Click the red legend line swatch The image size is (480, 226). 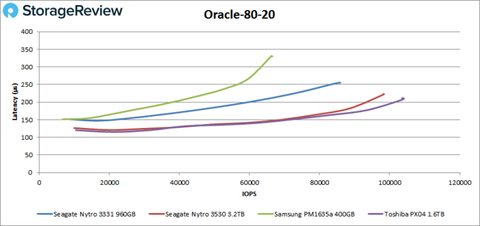[x=156, y=214]
